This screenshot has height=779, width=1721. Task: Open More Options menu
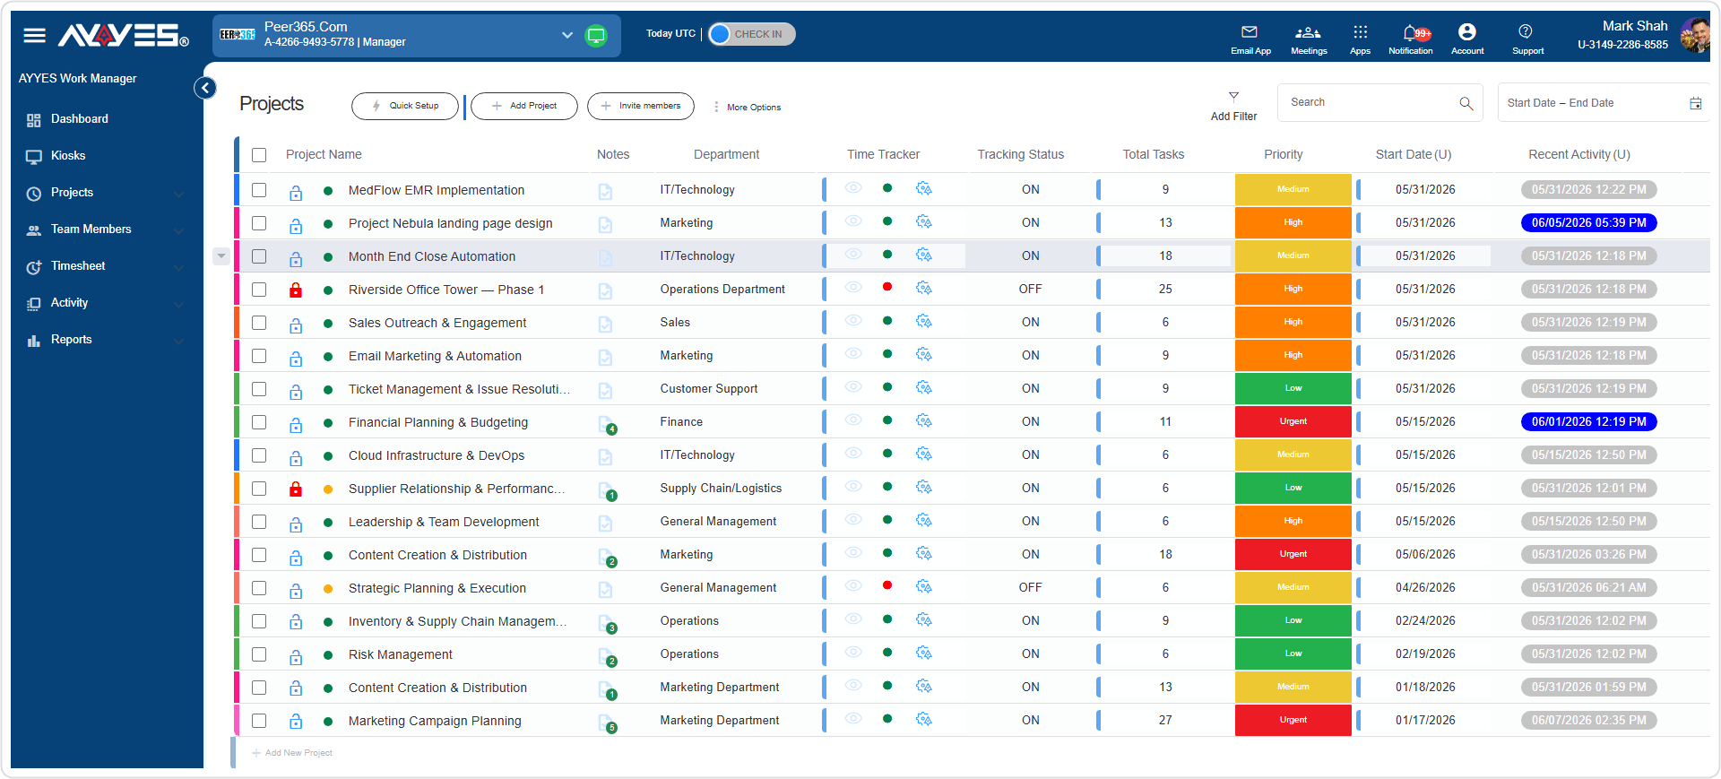pyautogui.click(x=747, y=107)
